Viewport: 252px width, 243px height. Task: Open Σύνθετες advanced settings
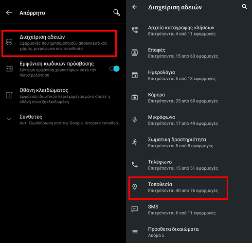coord(63,120)
